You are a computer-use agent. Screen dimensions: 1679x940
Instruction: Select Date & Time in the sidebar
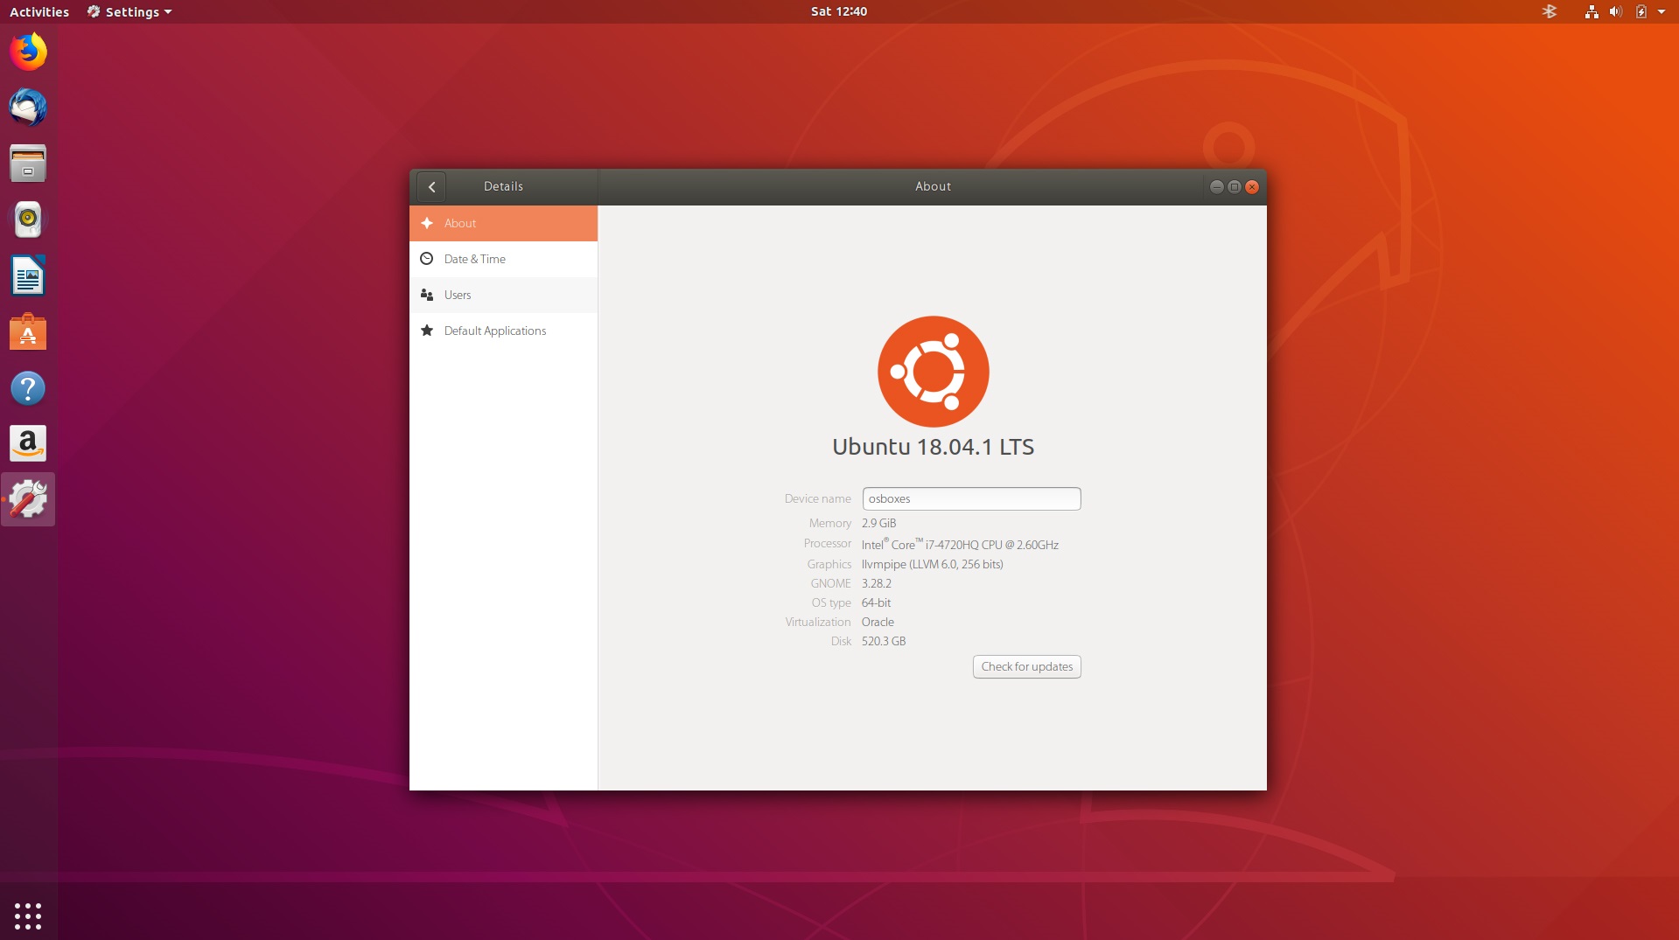point(503,259)
